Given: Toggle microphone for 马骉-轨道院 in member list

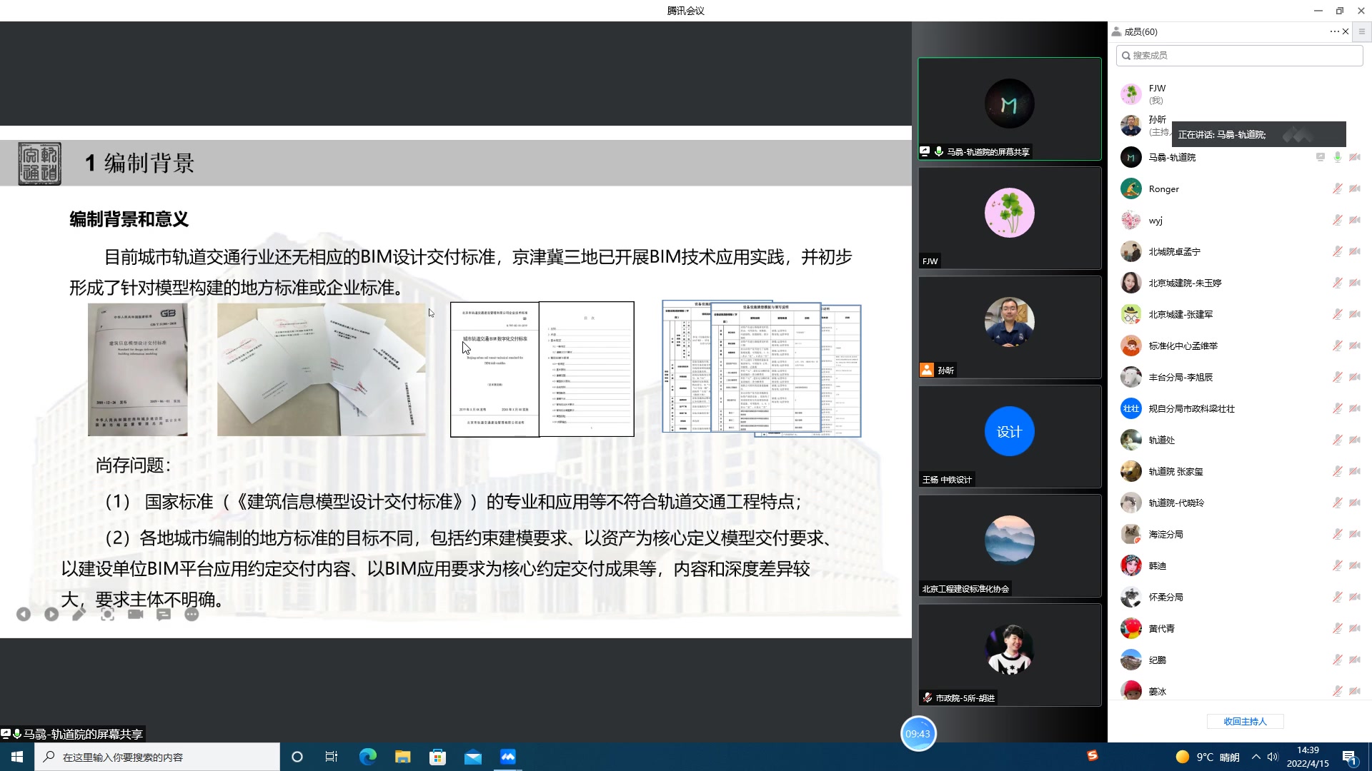Looking at the screenshot, I should pyautogui.click(x=1337, y=157).
